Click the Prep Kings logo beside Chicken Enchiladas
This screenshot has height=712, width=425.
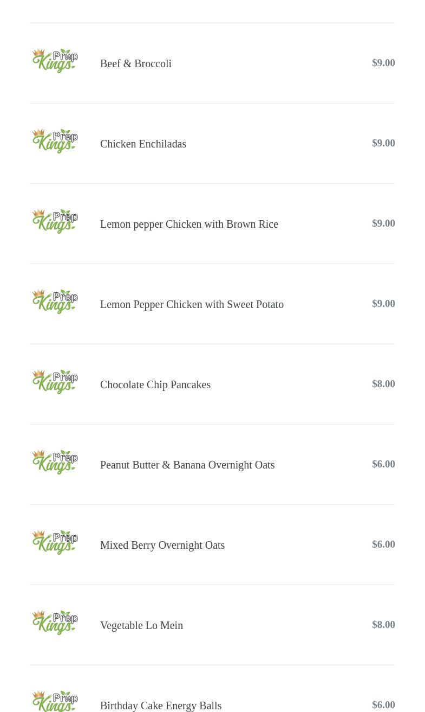point(55,140)
